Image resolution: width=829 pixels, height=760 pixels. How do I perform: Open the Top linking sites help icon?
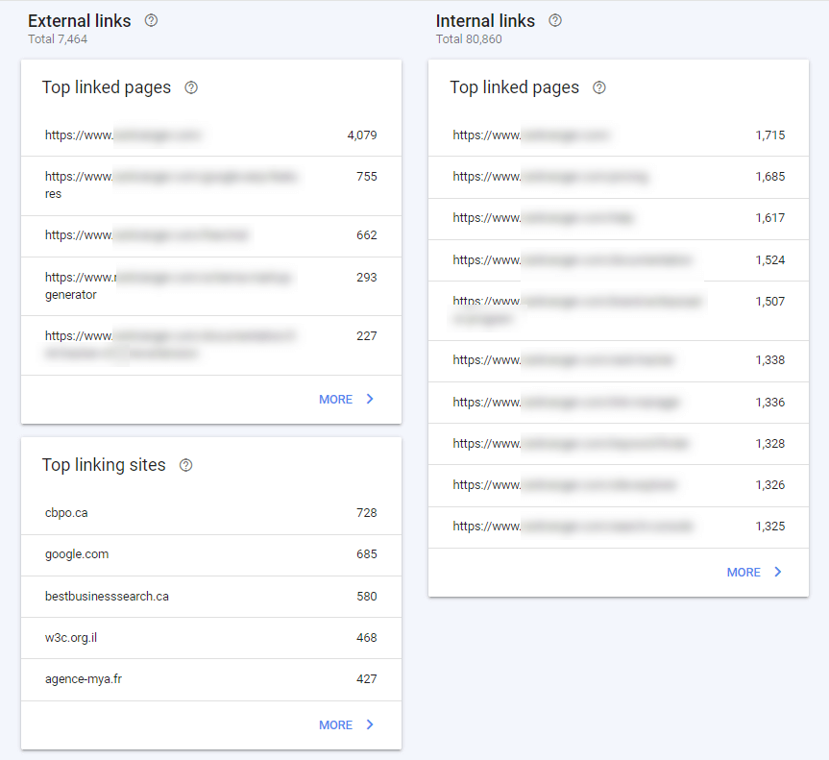(184, 465)
